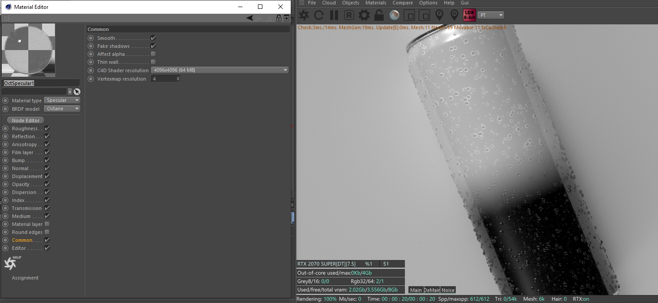
Task: Toggle the Film layer channel checkbox
Action: click(47, 152)
